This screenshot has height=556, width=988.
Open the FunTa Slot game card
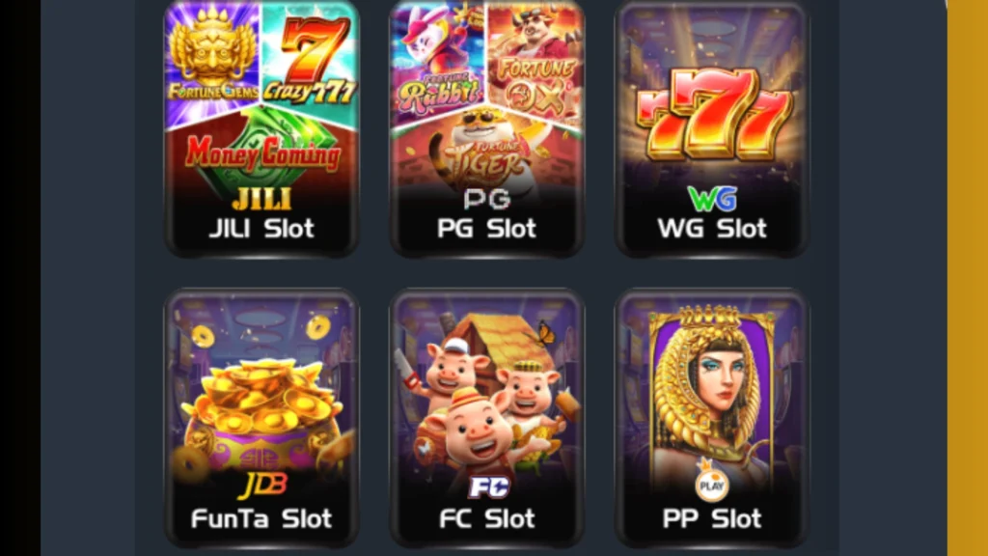(261, 418)
